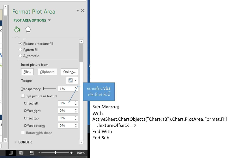231x158 pixels.
Task: Enable Tile picture as texture
Action: click(23, 96)
